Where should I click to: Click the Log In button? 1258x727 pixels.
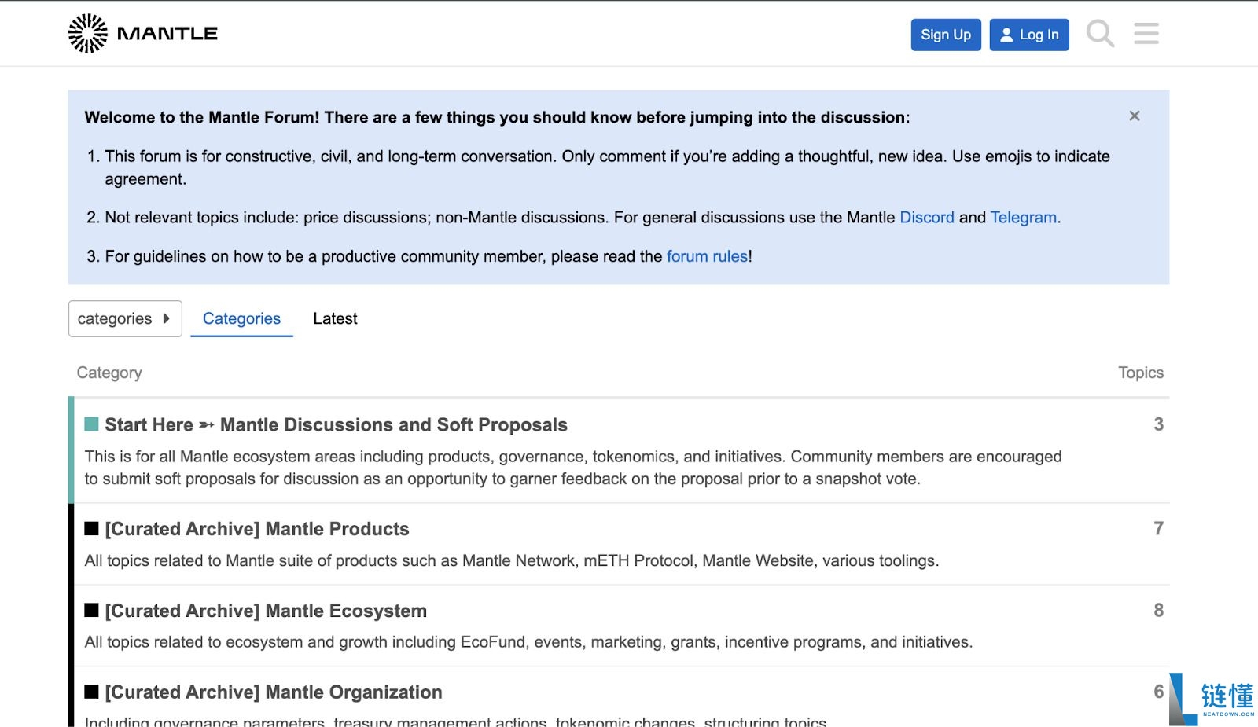click(x=1029, y=35)
